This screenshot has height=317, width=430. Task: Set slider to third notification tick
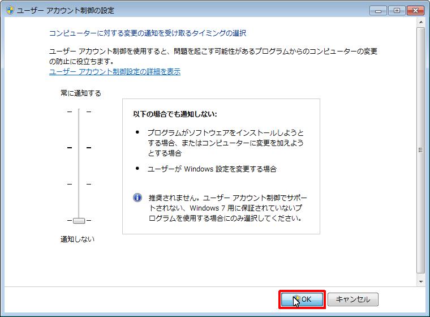(x=79, y=184)
